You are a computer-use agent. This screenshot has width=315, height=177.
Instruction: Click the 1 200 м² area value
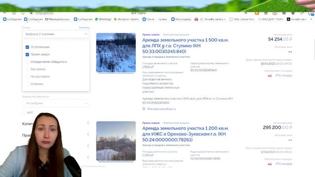(x=148, y=155)
